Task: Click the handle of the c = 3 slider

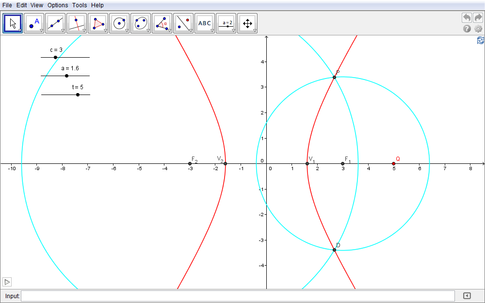Action: pos(55,57)
